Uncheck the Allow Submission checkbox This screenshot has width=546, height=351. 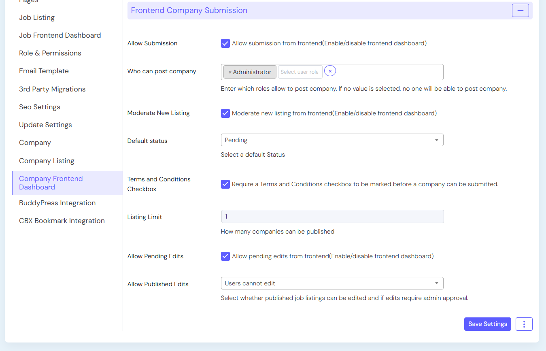click(225, 43)
